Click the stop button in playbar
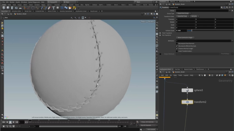This screenshot has width=234, height=131. (x=10, y=122)
